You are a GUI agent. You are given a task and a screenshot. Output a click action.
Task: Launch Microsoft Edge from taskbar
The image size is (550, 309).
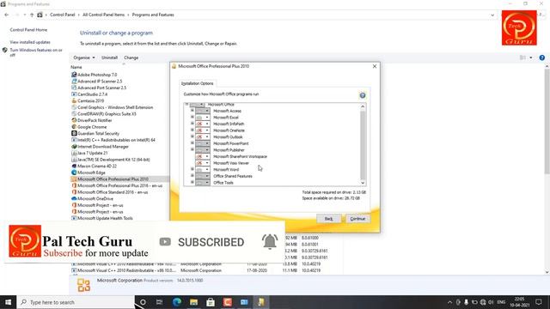coord(177,301)
